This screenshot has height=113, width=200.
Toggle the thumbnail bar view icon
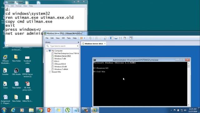tap(116, 38)
